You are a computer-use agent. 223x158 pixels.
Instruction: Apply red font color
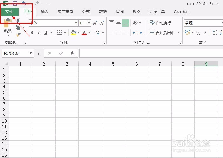[x=84, y=33]
